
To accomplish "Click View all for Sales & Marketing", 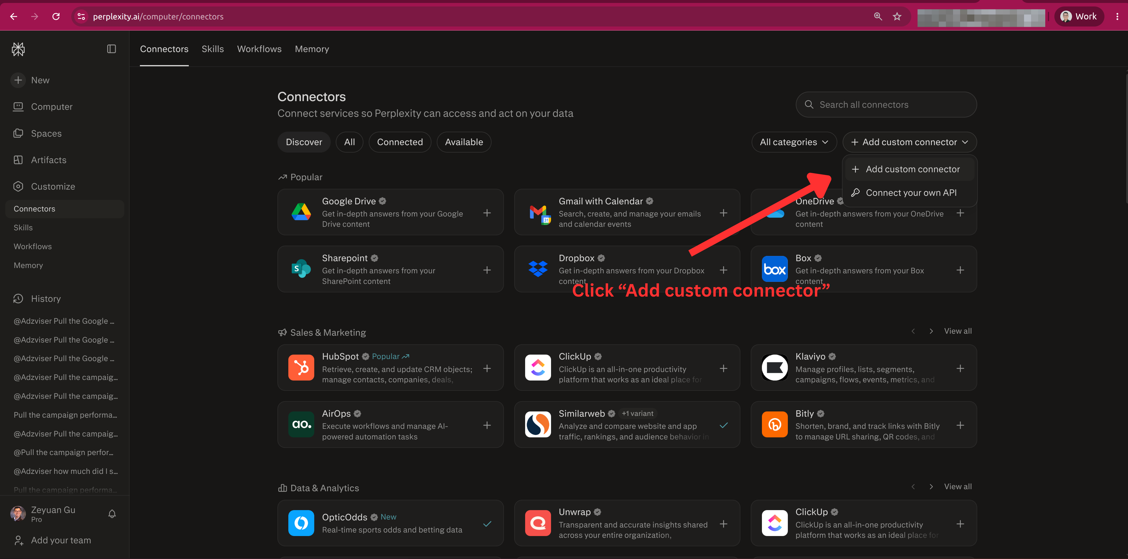I will click(x=958, y=331).
